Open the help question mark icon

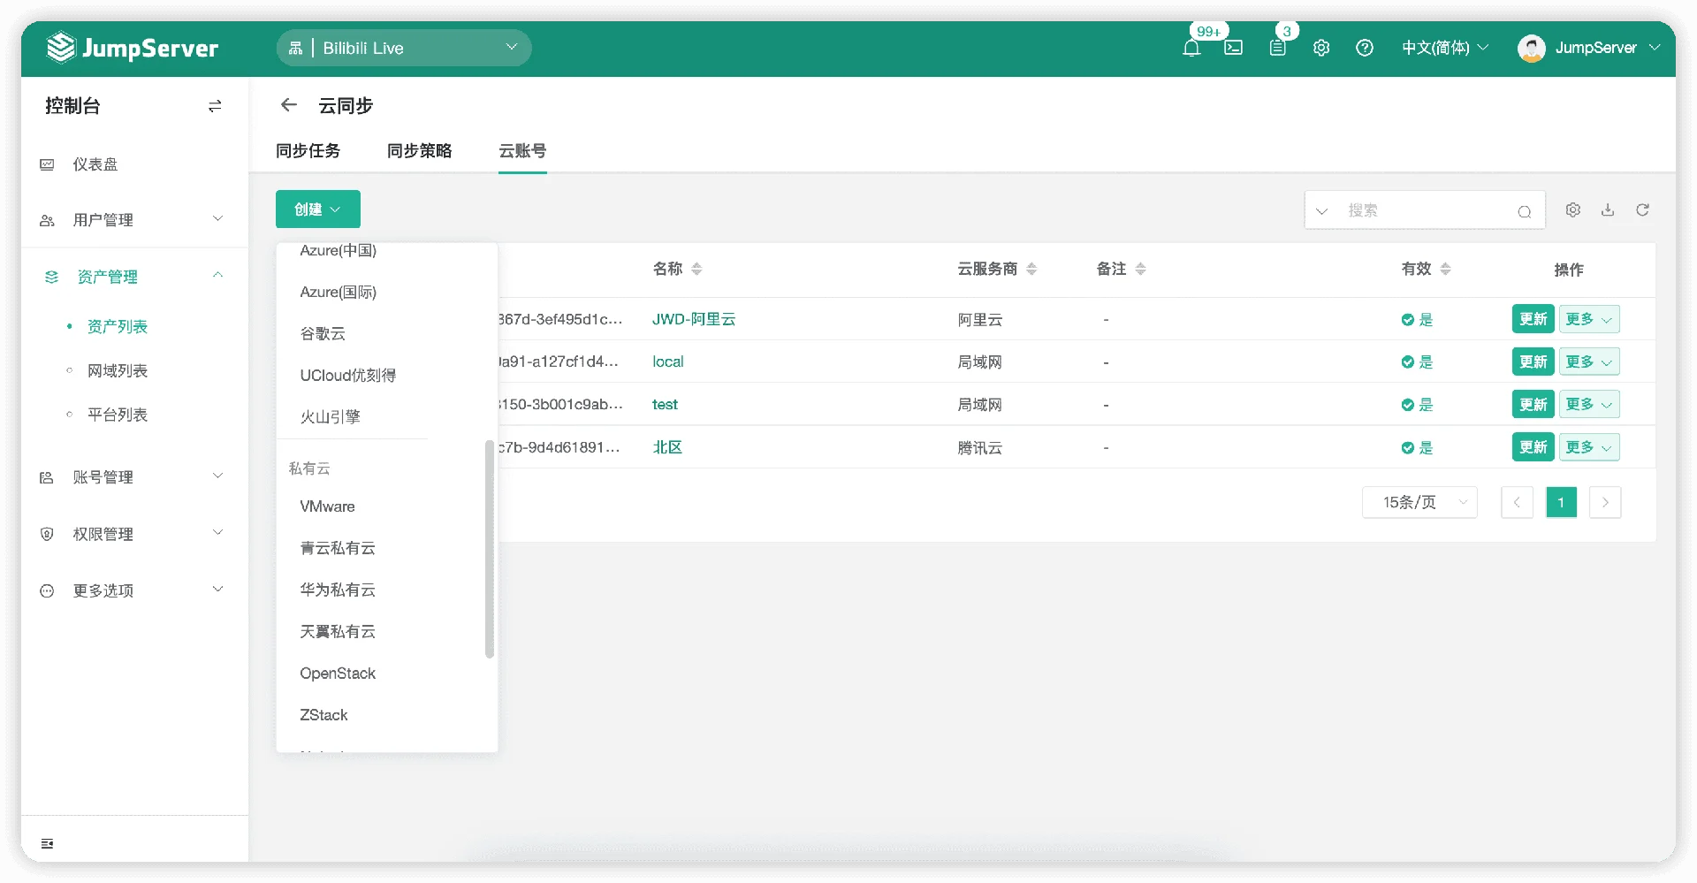(1365, 48)
